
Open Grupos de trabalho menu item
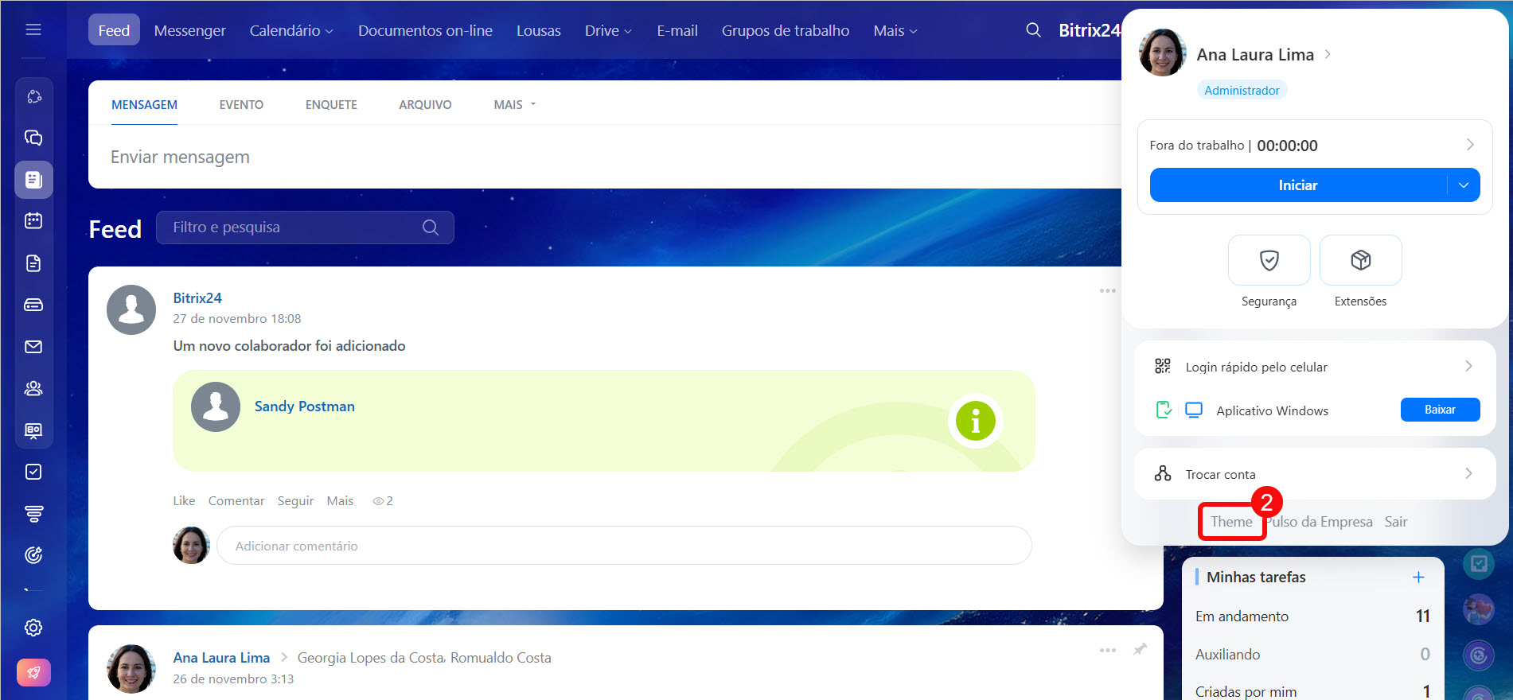pyautogui.click(x=785, y=30)
